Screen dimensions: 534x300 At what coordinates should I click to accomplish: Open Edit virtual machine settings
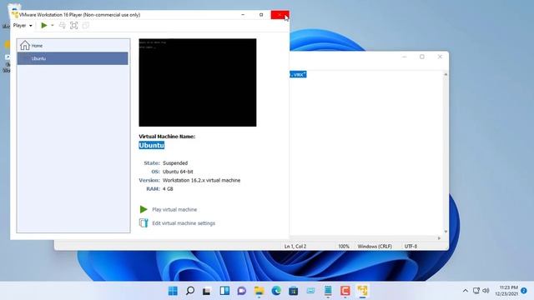tap(184, 223)
